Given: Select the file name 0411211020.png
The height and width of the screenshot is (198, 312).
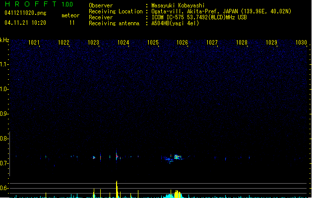Looking at the screenshot, I should 25,13.
